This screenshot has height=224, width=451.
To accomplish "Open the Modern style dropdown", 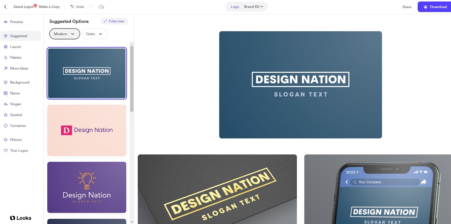I will coord(65,34).
